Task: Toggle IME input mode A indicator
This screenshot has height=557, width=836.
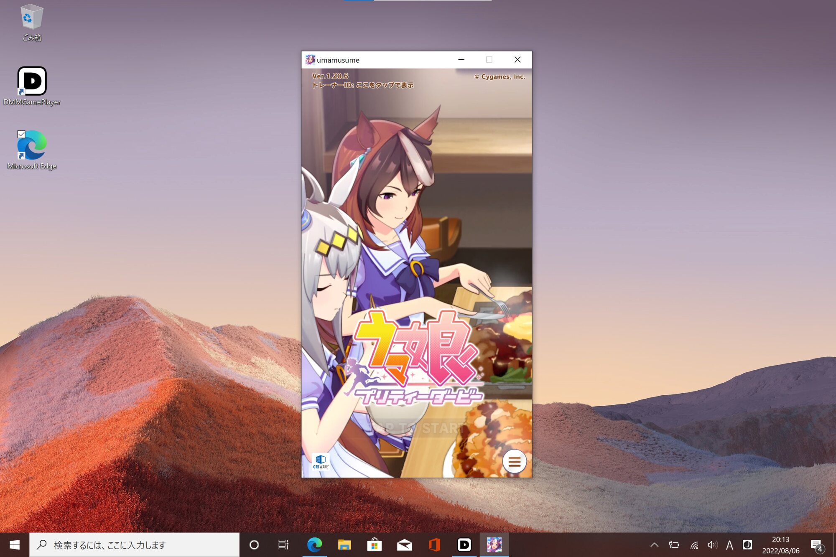Action: [x=729, y=544]
